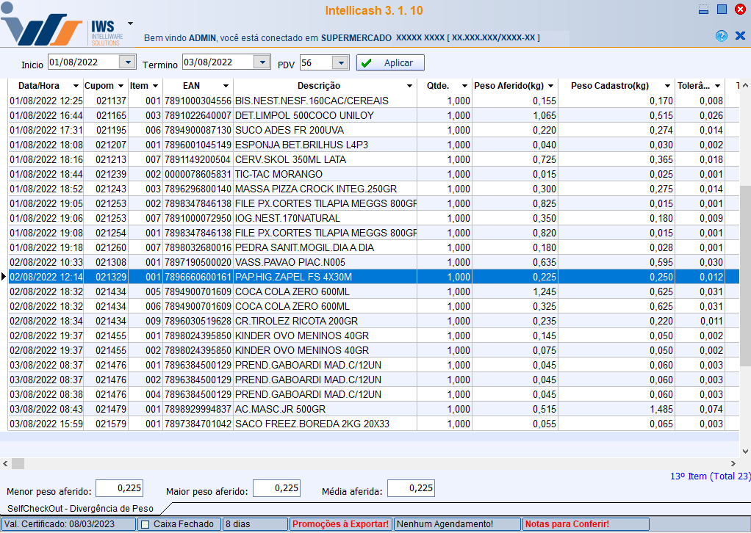Close the panel with the blue X icon
The width and height of the screenshot is (751, 533).
[740, 35]
